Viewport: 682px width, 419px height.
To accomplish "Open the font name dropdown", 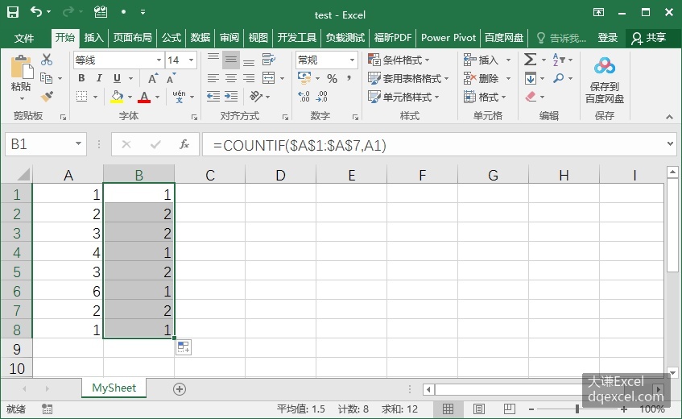I will (x=159, y=60).
